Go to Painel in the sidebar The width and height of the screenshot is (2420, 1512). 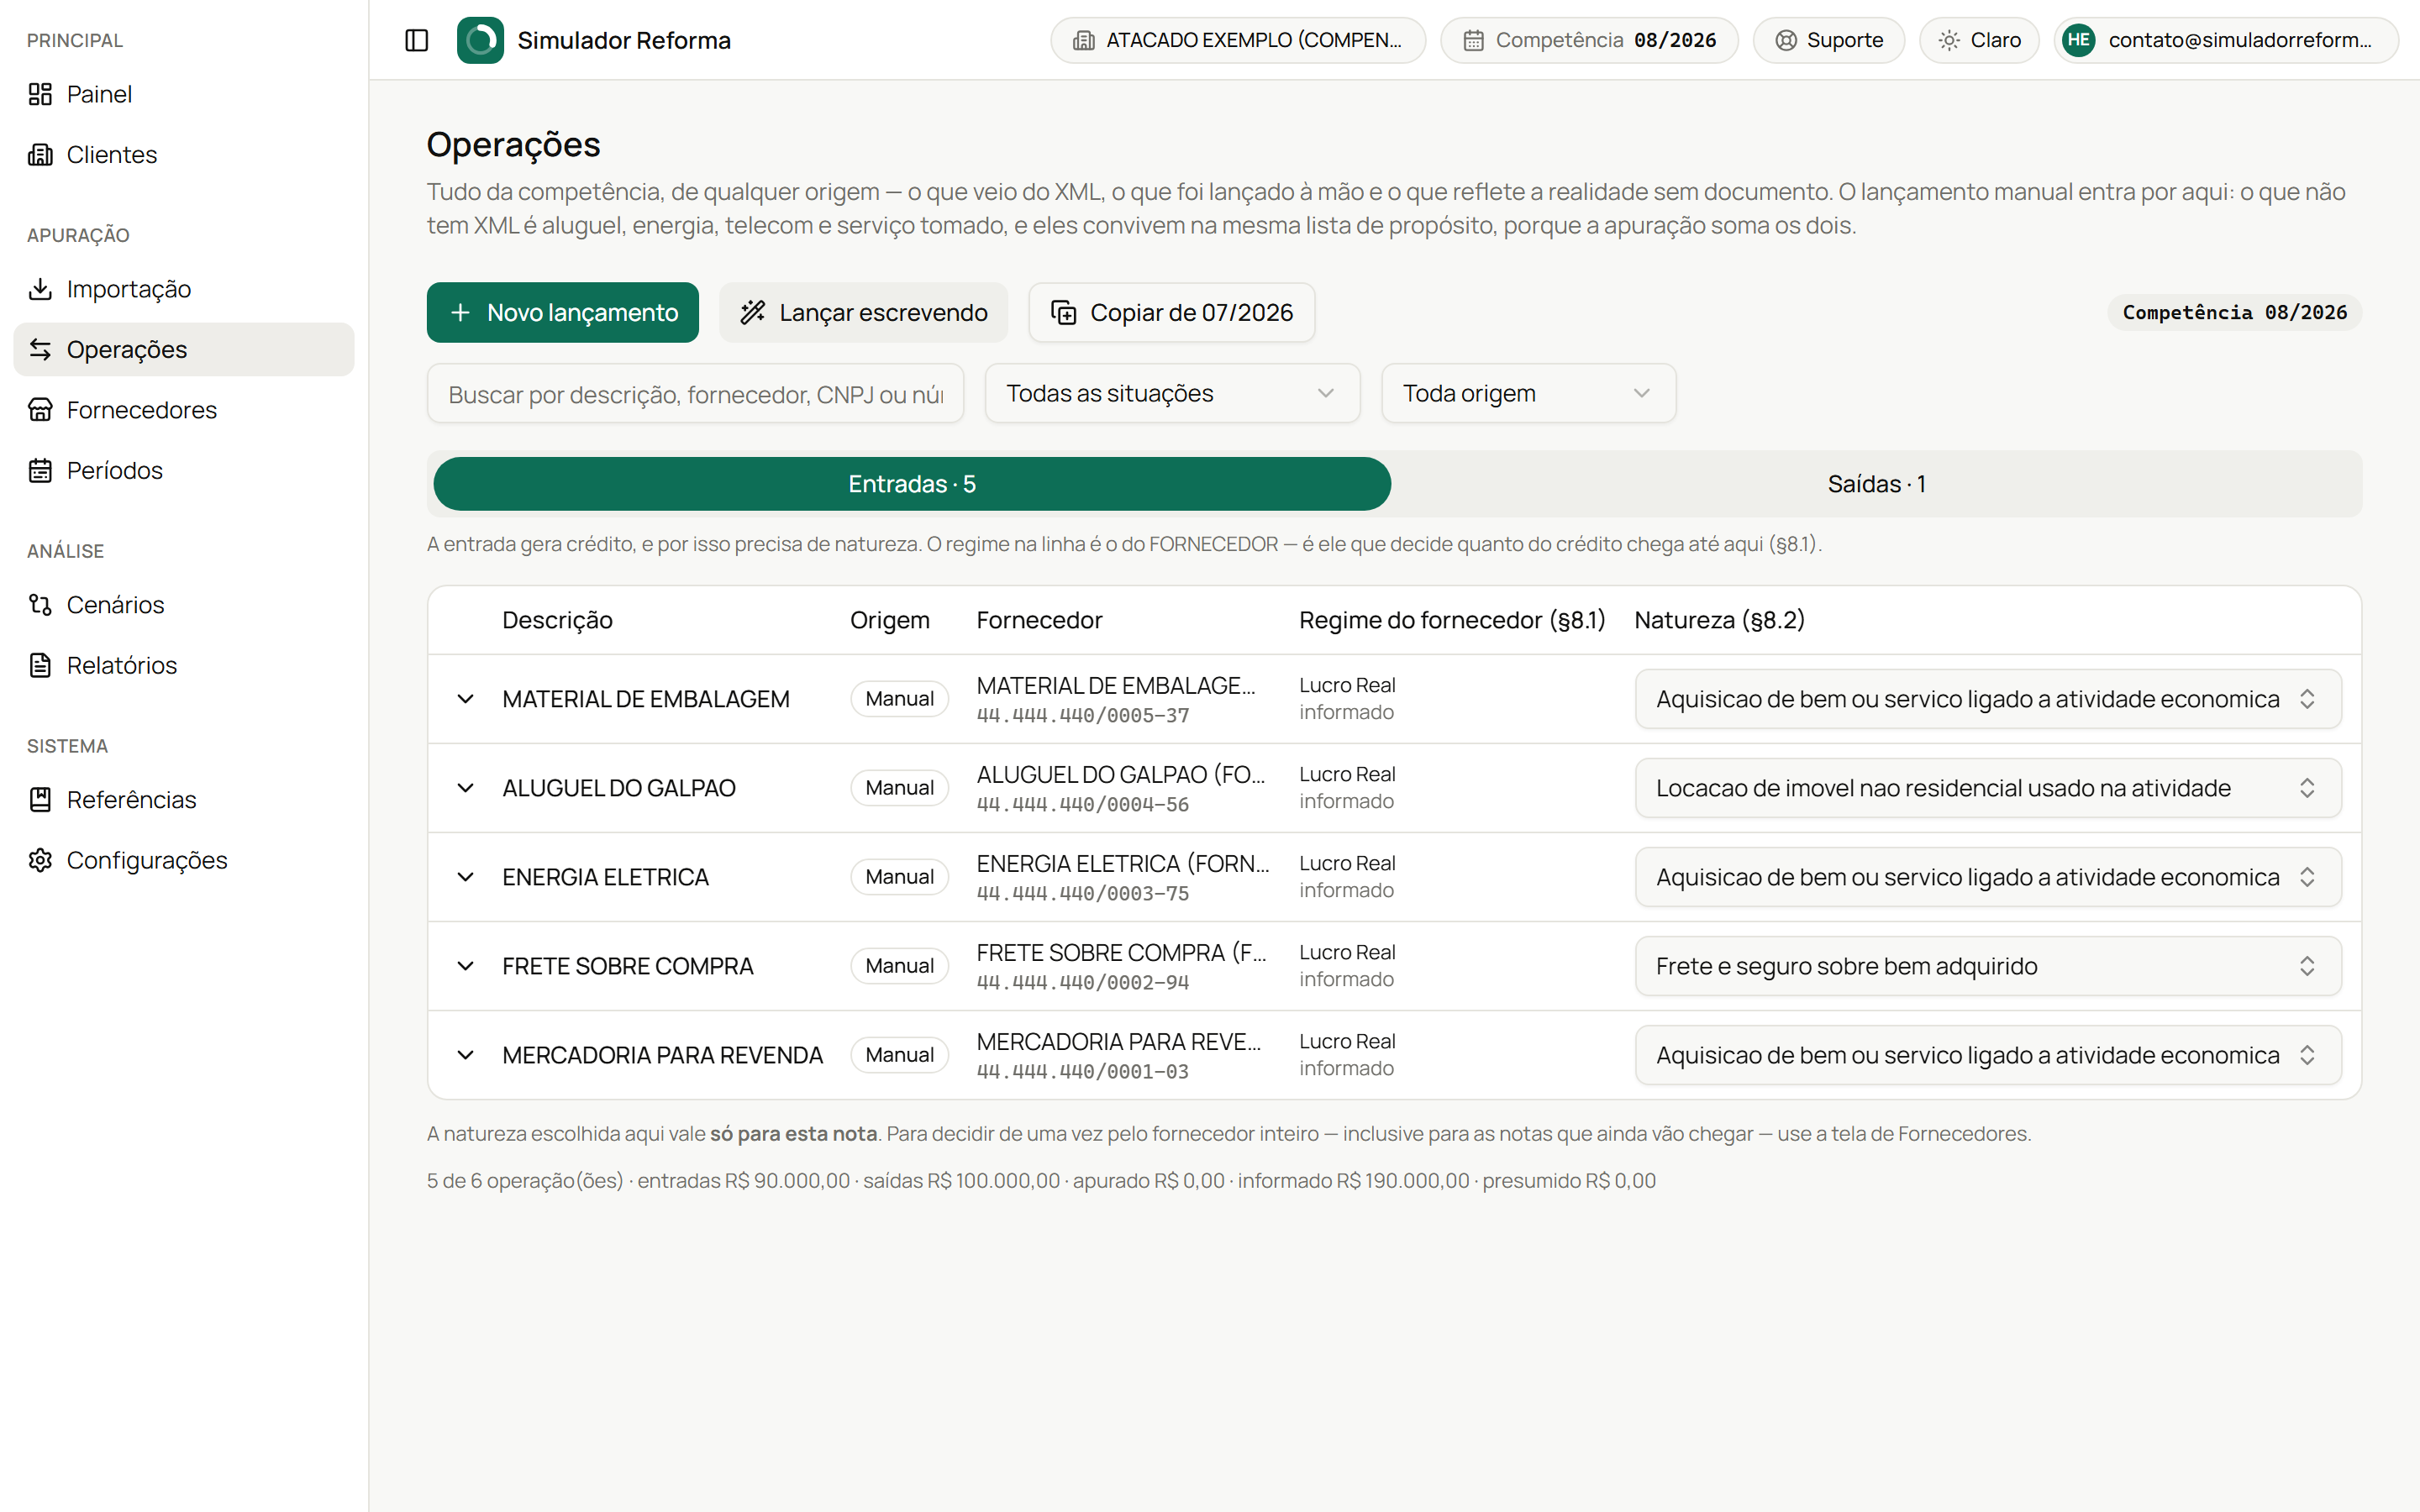(184, 94)
